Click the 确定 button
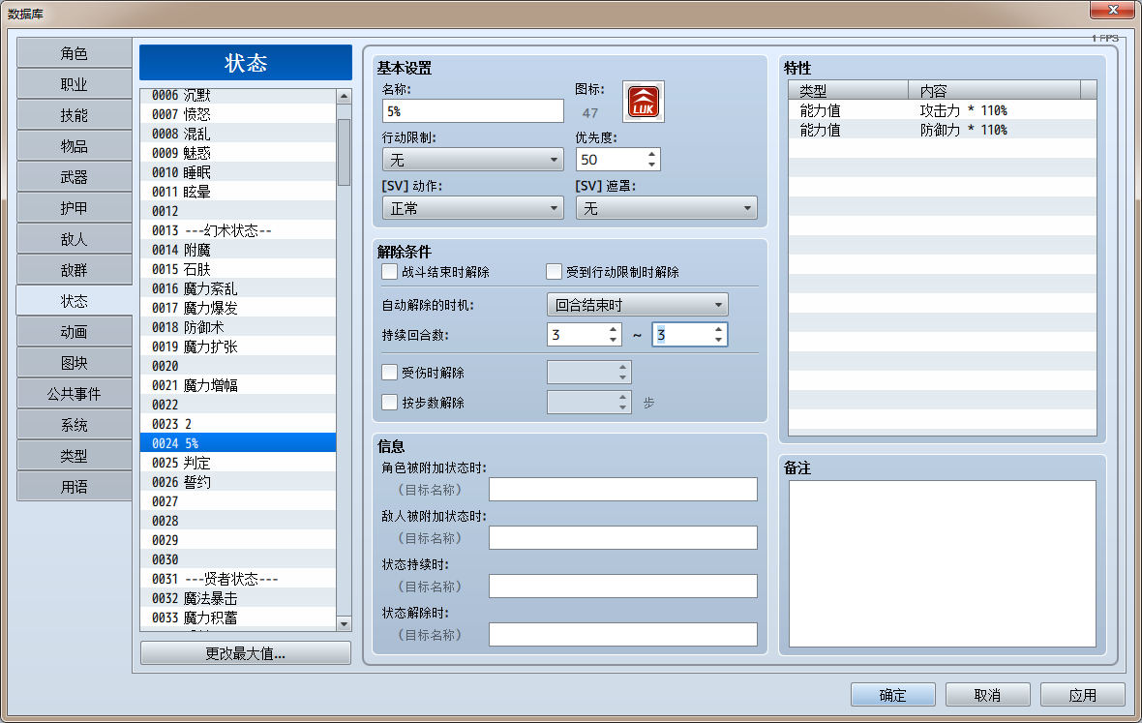 (893, 695)
